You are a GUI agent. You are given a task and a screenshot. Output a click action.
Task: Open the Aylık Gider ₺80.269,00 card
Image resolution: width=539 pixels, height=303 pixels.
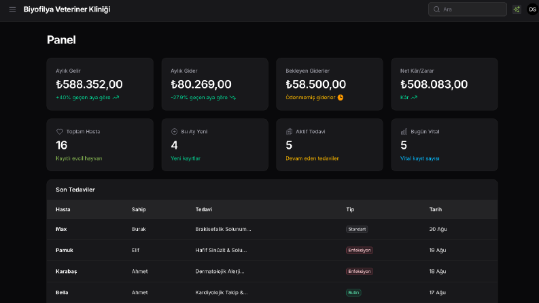215,84
